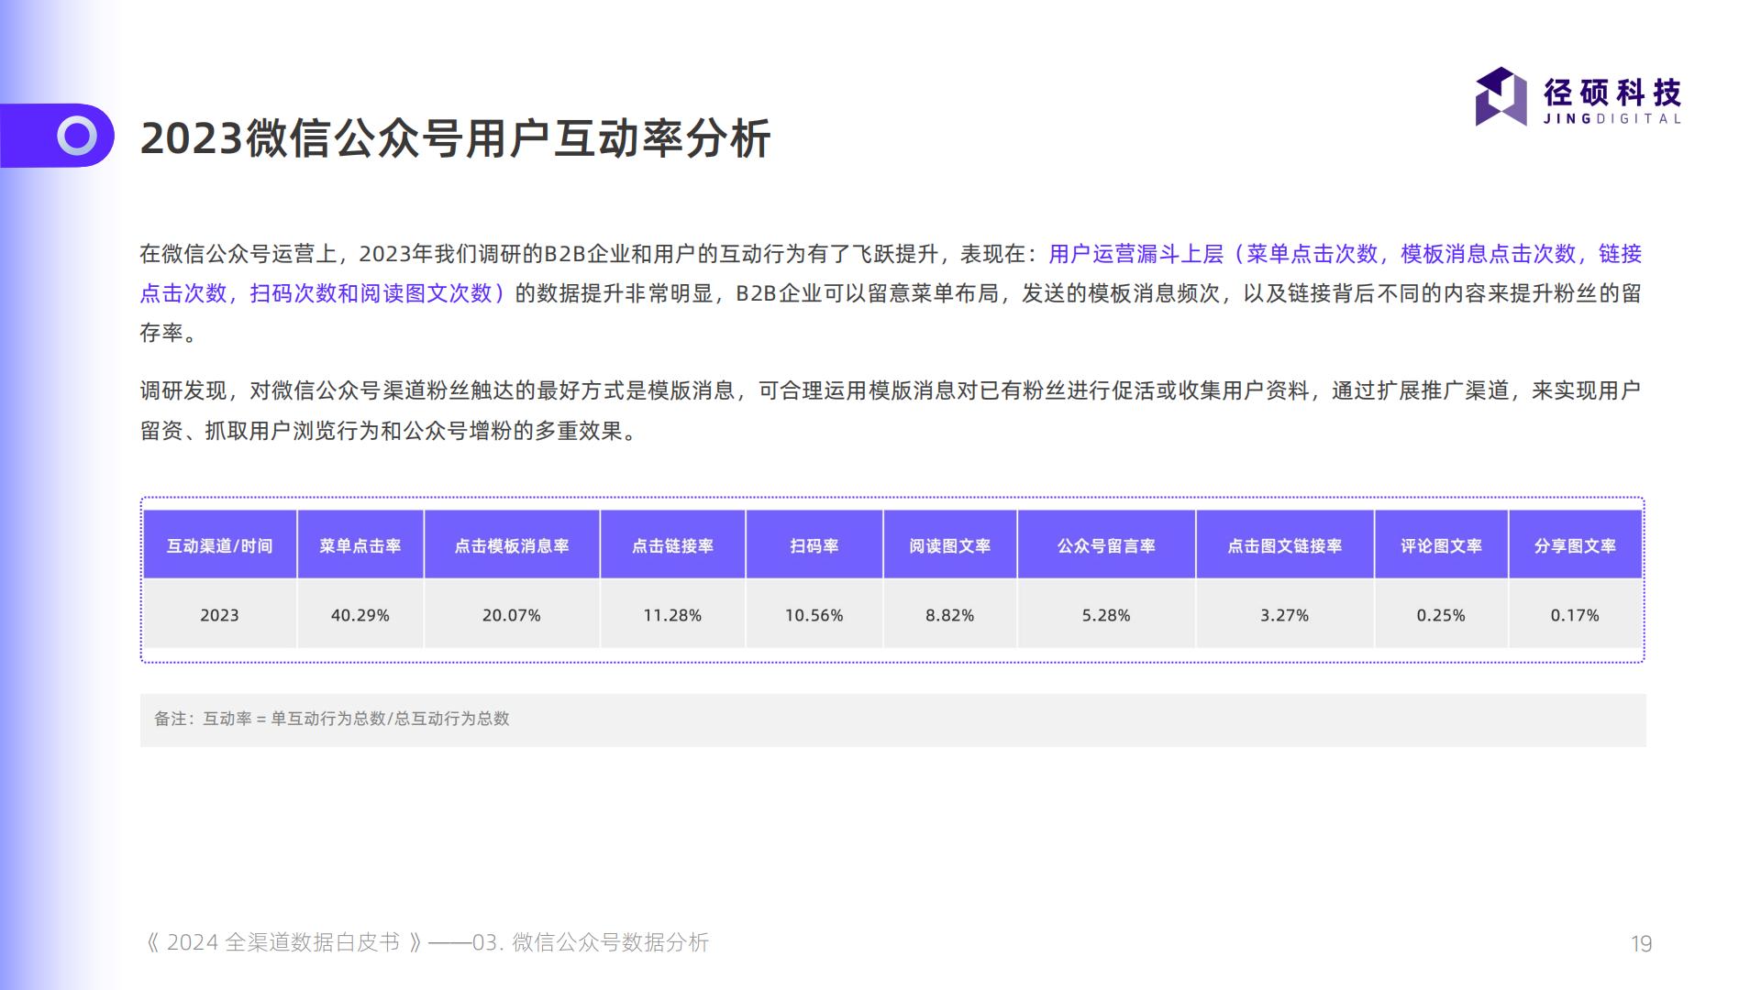
Task: Click the 10.56% value cell
Action: click(814, 614)
